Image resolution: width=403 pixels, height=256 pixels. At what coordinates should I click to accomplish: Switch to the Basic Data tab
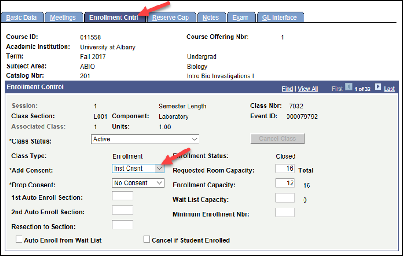22,17
